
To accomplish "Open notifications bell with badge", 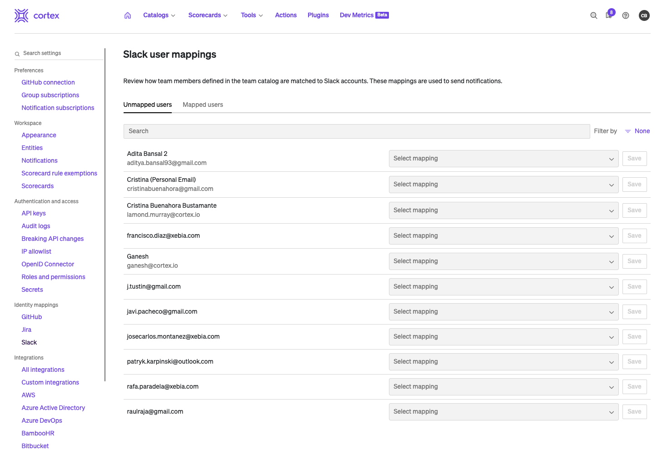I will coord(609,15).
